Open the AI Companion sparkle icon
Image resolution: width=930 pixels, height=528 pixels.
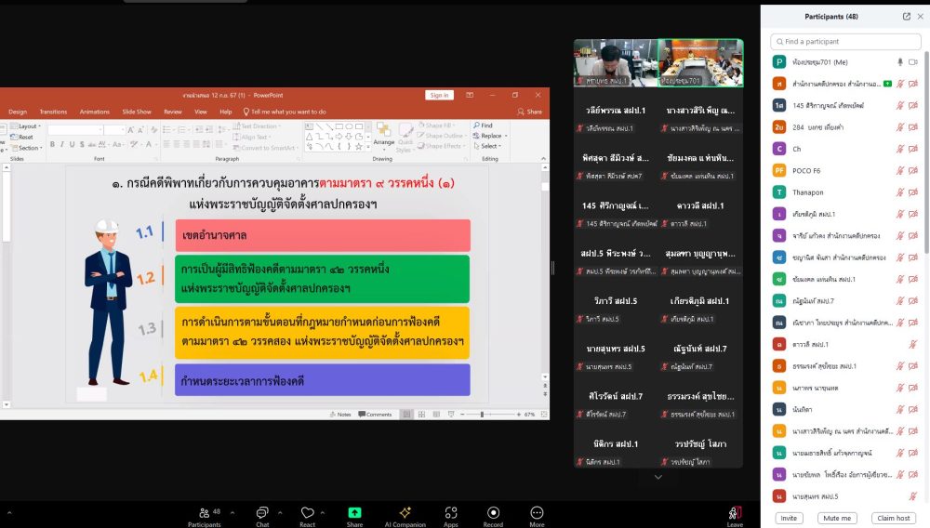tap(405, 512)
